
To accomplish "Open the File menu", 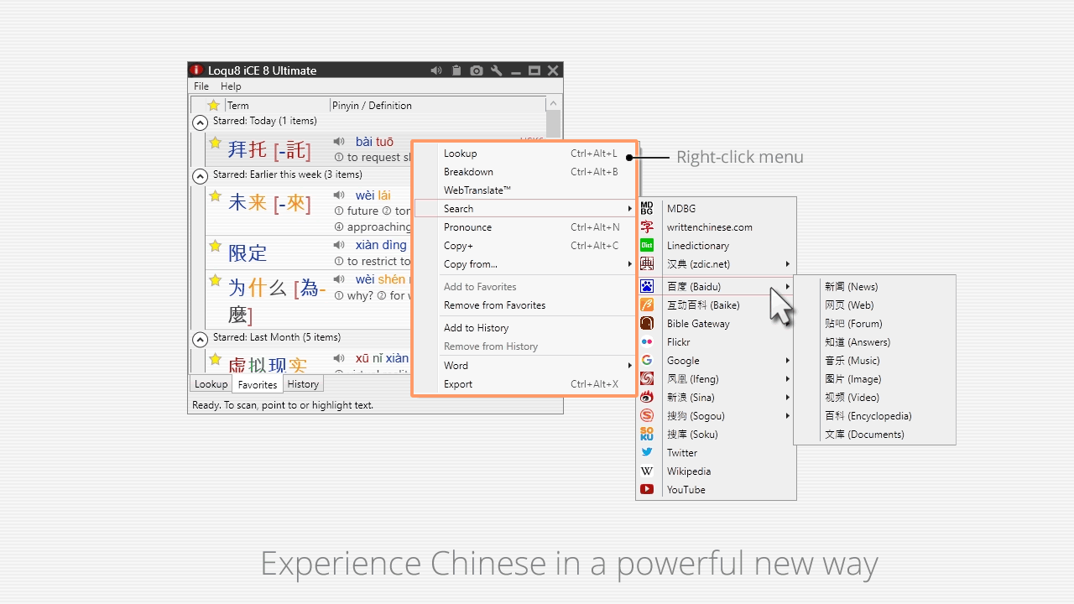I will coord(201,86).
